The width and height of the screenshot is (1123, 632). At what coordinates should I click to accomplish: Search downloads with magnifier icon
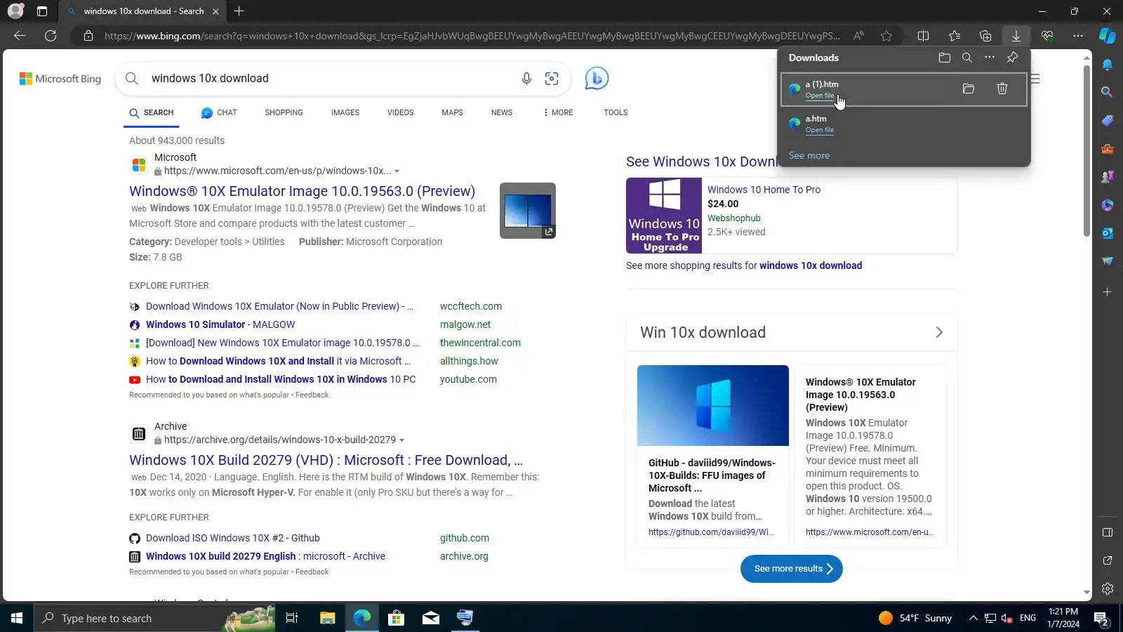(x=967, y=58)
